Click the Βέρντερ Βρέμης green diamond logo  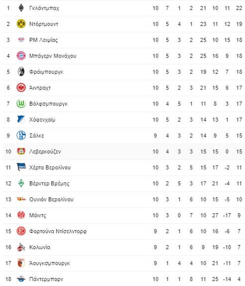(x=21, y=183)
